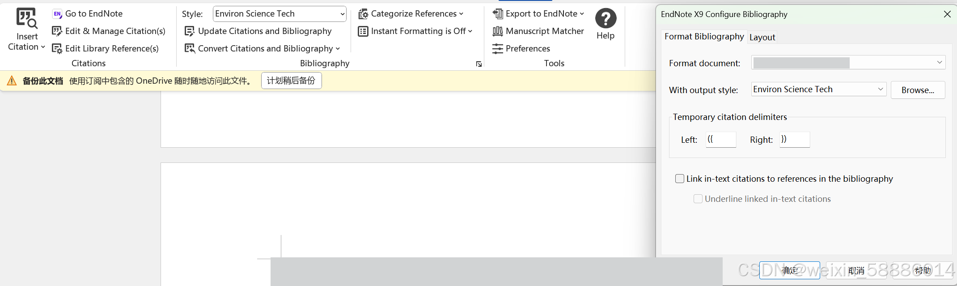Expand the Export to EndNote chevron
The image size is (957, 286).
point(582,14)
